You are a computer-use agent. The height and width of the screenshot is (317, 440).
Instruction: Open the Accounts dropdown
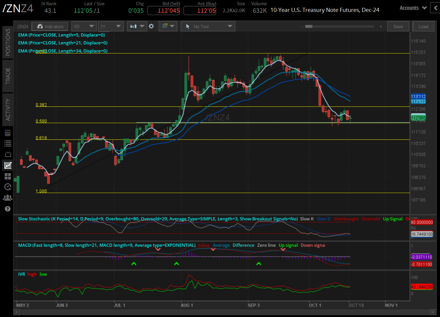click(x=413, y=8)
